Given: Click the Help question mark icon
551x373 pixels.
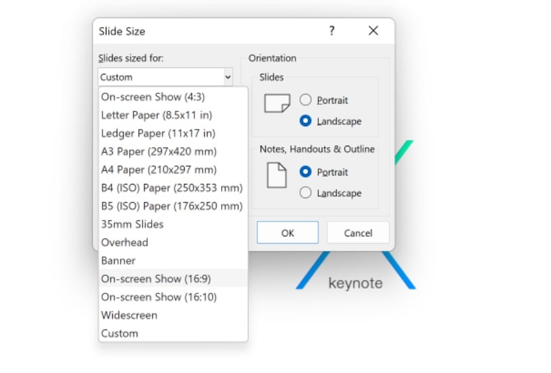Looking at the screenshot, I should 331,30.
